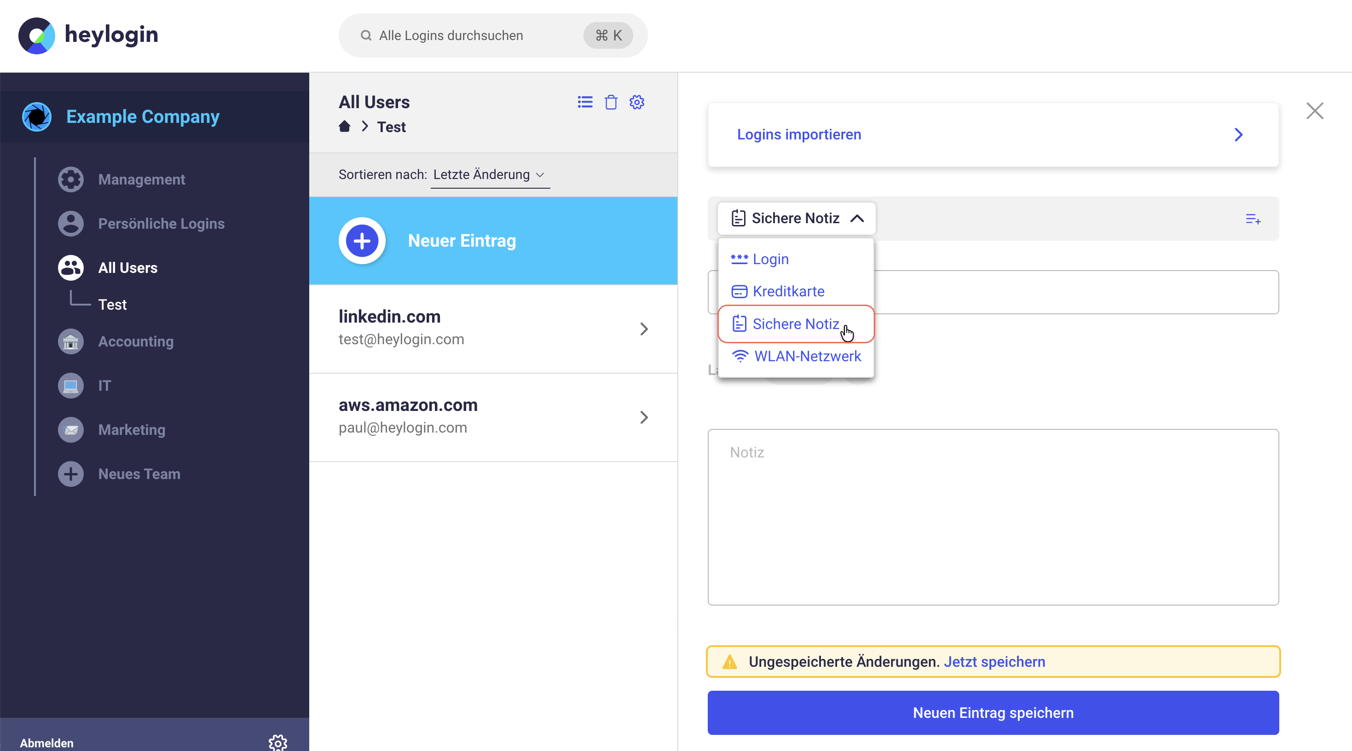This screenshot has height=751, width=1352.
Task: Click the trash bin icon
Action: (x=610, y=102)
